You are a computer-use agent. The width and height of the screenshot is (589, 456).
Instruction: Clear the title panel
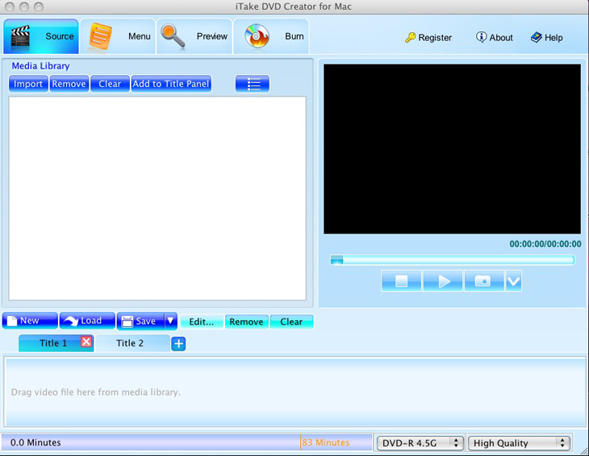[x=291, y=321]
